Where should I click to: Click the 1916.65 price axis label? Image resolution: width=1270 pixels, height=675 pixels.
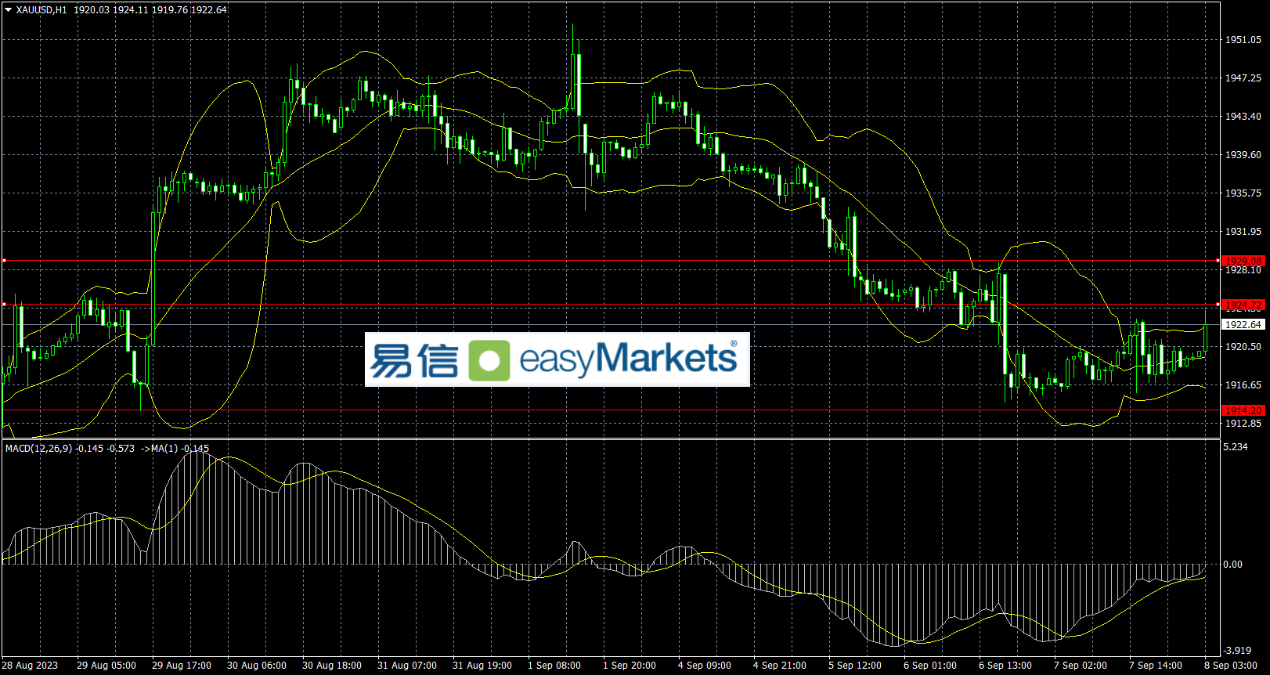1243,385
